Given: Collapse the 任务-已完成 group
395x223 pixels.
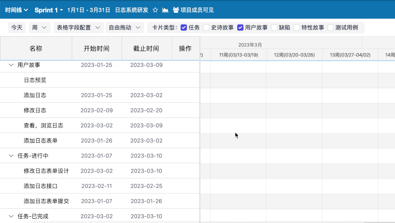Looking at the screenshot, I should 11,216.
